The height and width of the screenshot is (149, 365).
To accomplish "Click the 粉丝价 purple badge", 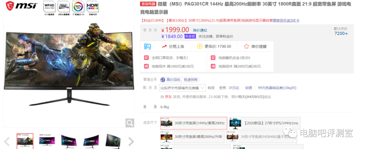I will pyautogui.click(x=190, y=36).
